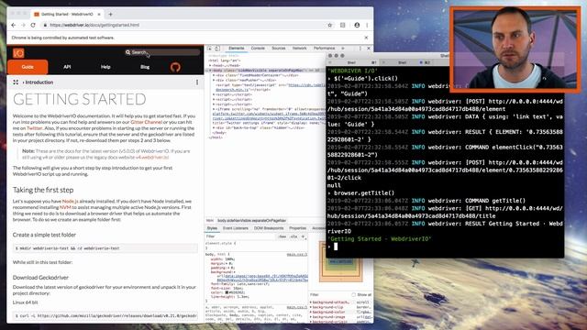Screen dimensions: 587x330
Task: Select the DOM Breakpoints pane tab
Action: click(269, 228)
